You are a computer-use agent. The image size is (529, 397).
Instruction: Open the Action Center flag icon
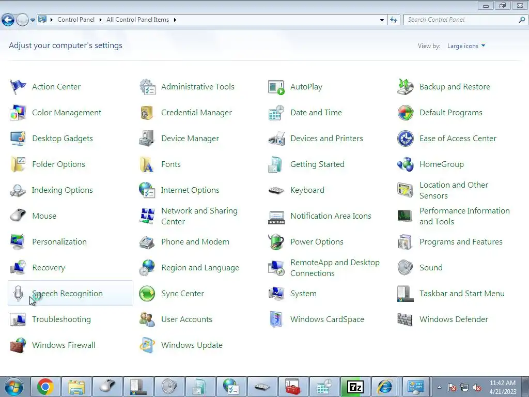point(18,87)
